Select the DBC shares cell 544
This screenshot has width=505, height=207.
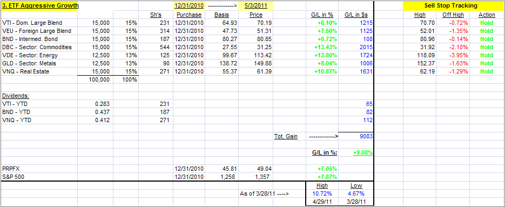pyautogui.click(x=156, y=47)
